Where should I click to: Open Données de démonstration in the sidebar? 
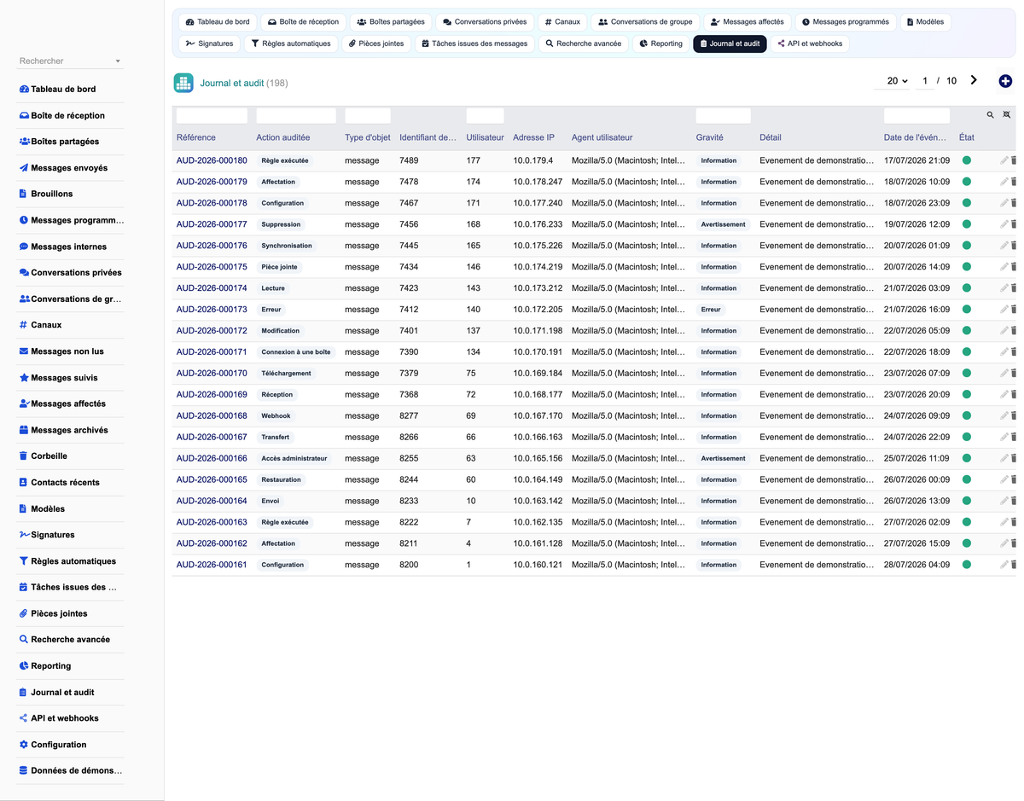(71, 771)
